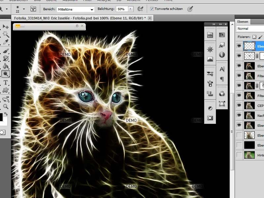Click layer mask link on second layer
The image size is (264, 198).
coord(257,56)
